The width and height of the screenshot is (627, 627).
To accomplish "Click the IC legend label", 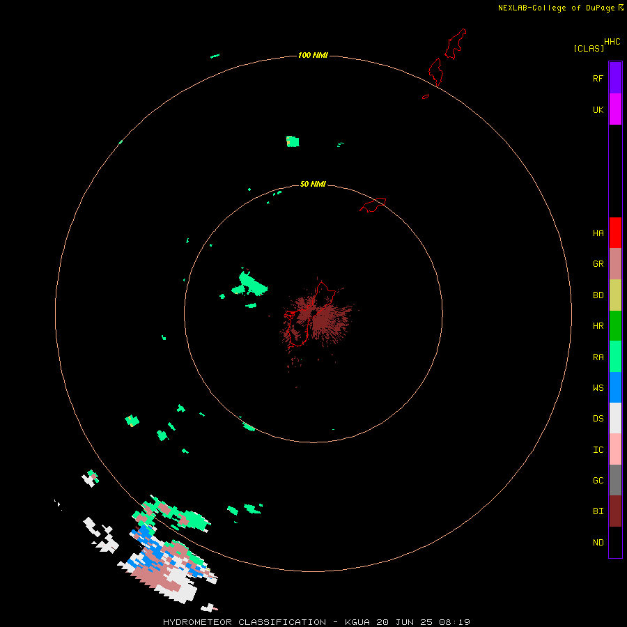I will pyautogui.click(x=598, y=450).
